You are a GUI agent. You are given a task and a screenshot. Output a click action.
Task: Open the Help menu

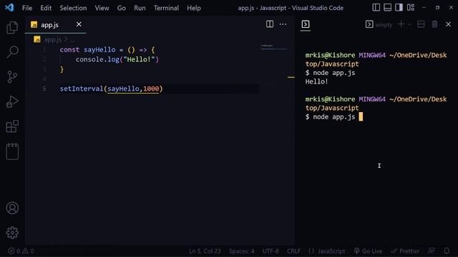[x=194, y=8]
